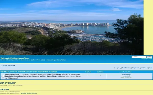Click the Mitglieder icon
Image resolution: width=153 pixels, height=95 pixels.
point(131,68)
